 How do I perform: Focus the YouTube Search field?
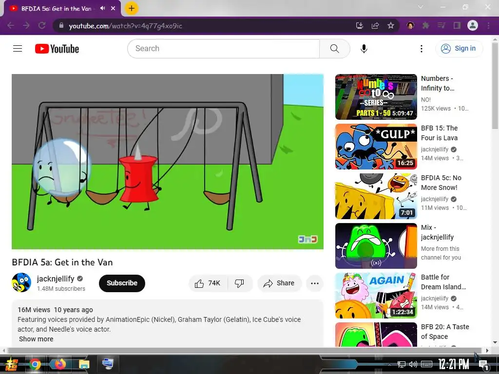(224, 49)
